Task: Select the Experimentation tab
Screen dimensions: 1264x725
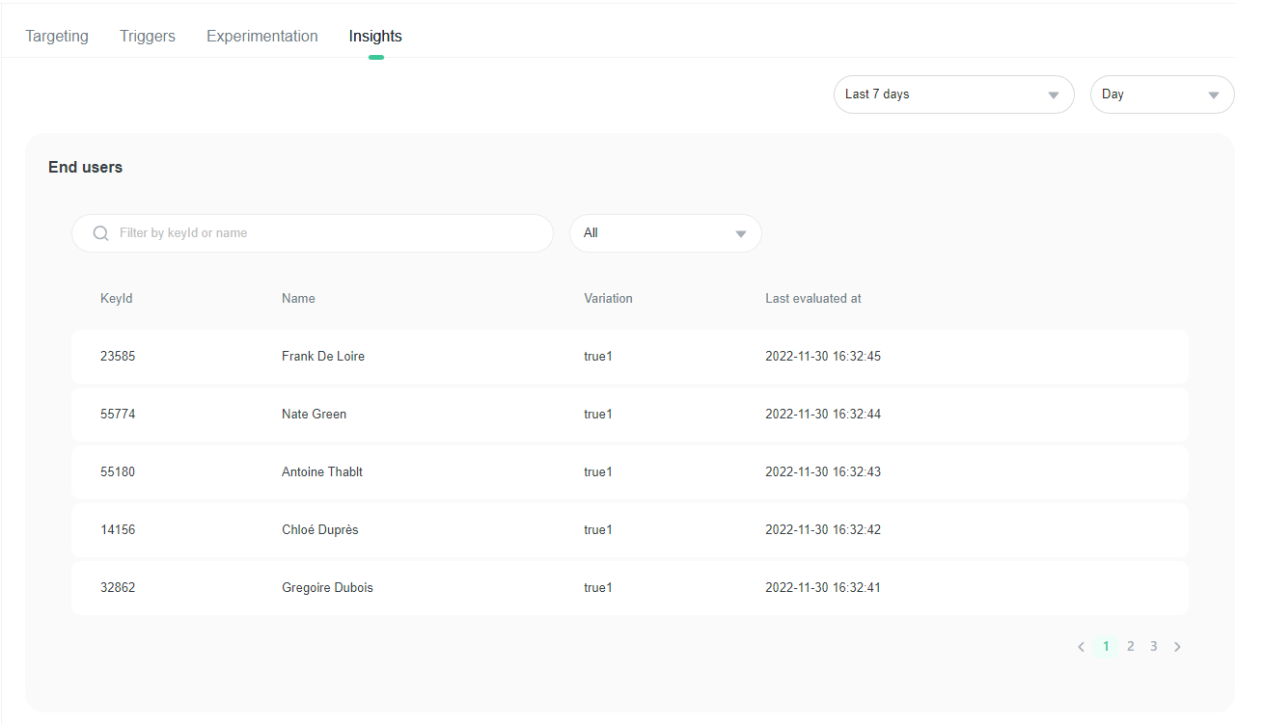Action: (262, 37)
